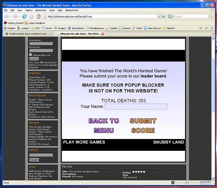The image size is (217, 188).
Task: Click the Forward navigation arrow
Action: pyautogui.click(x=15, y=16)
